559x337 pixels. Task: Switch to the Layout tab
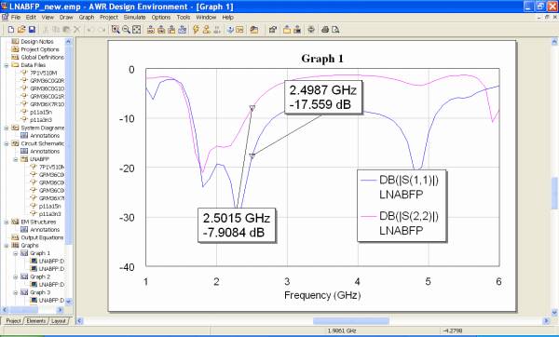[x=58, y=321]
